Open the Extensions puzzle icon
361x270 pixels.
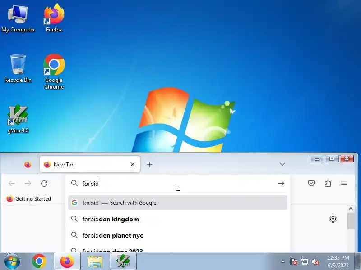(328, 183)
